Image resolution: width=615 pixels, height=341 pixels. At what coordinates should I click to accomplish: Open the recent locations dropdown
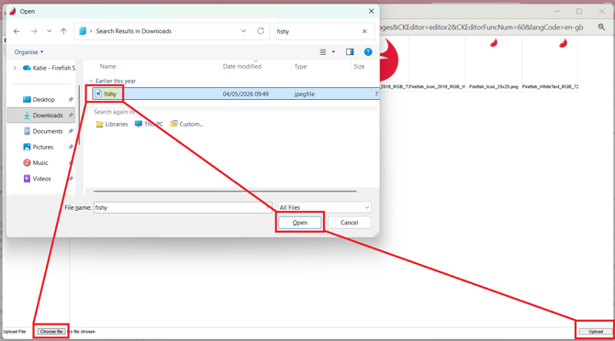49,31
